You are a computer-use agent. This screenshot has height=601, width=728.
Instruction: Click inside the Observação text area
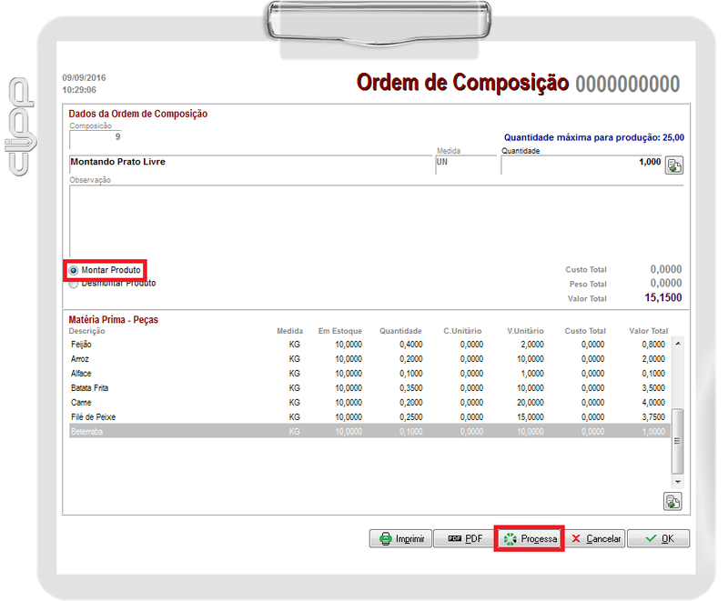[373, 218]
